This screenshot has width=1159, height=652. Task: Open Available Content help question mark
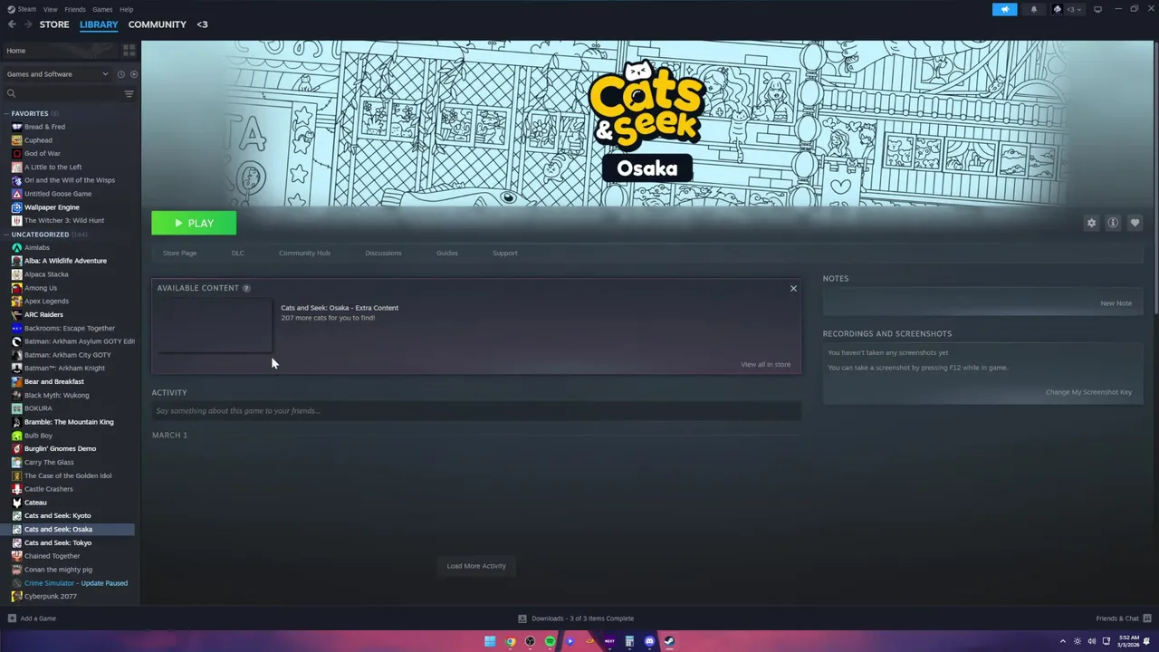click(246, 288)
